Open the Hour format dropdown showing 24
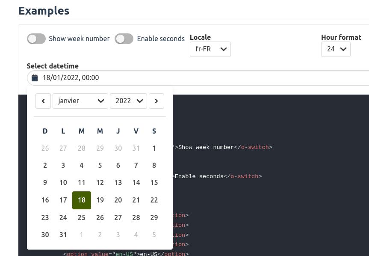 point(336,49)
